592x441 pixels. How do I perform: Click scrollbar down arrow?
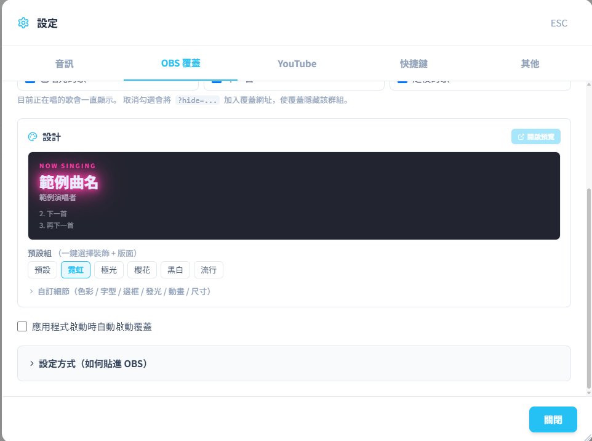click(x=588, y=393)
